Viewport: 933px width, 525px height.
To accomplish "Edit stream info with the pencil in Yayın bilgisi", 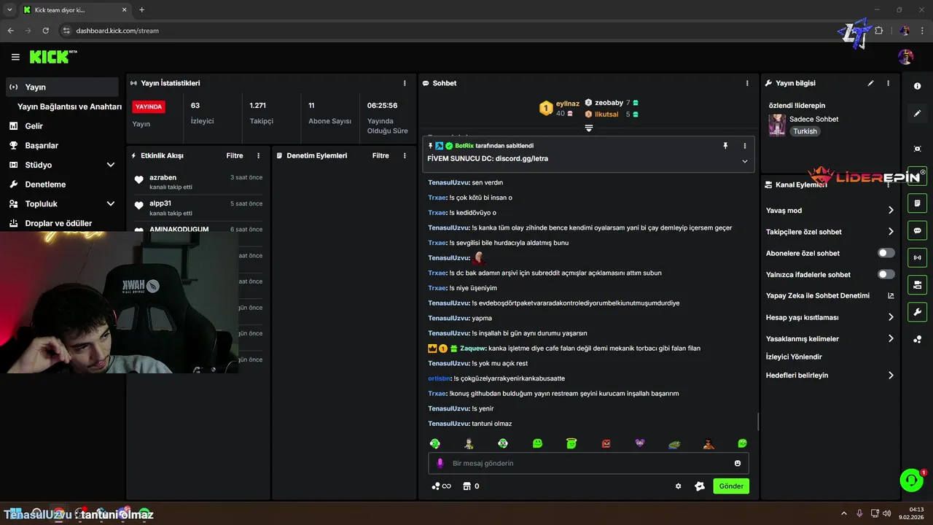I will click(870, 83).
